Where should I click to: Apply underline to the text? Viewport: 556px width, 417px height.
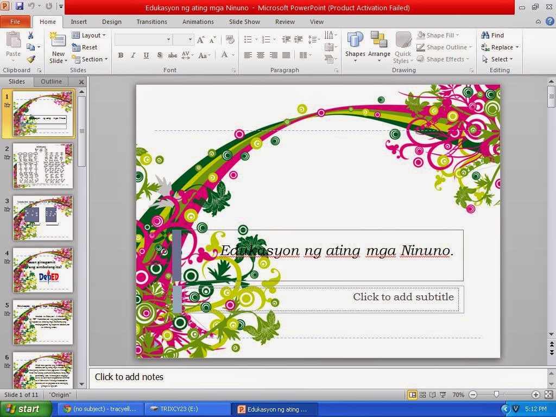(146, 55)
